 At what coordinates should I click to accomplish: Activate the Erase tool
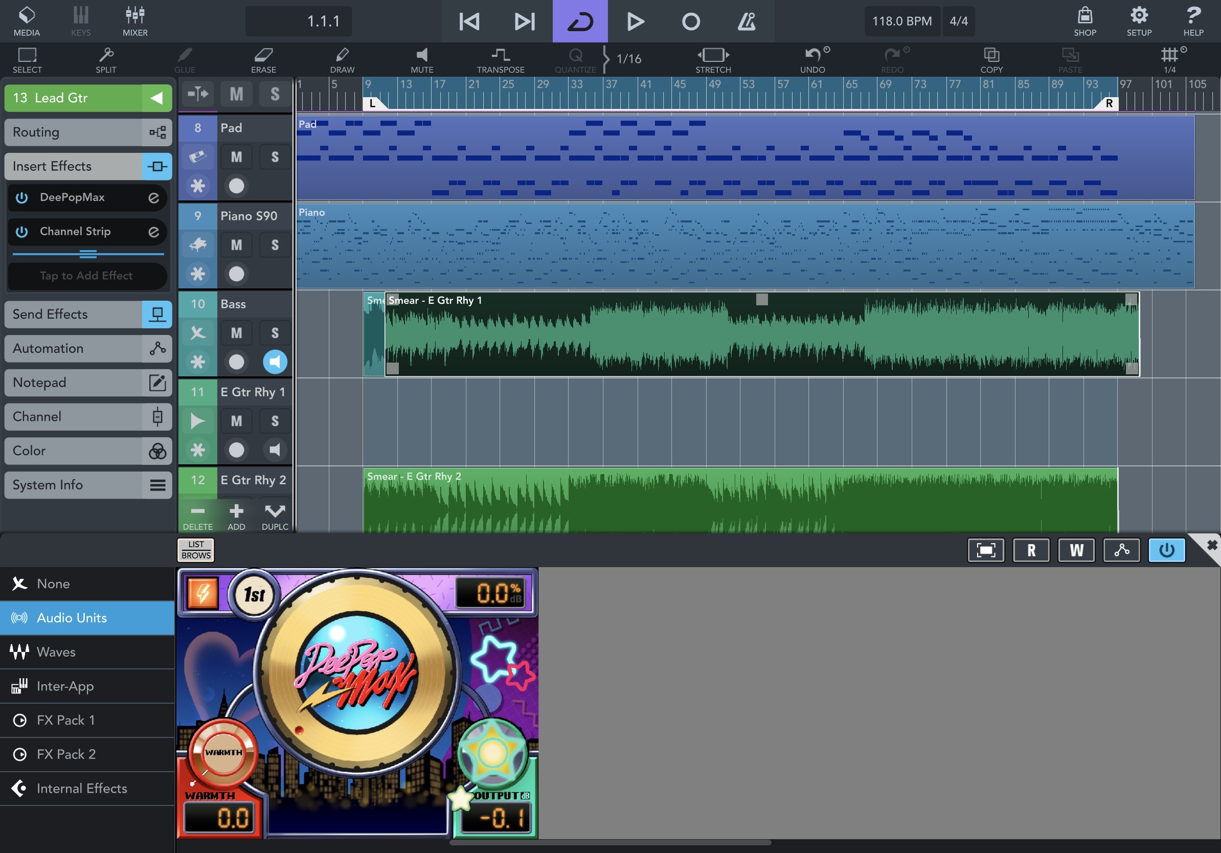[263, 60]
